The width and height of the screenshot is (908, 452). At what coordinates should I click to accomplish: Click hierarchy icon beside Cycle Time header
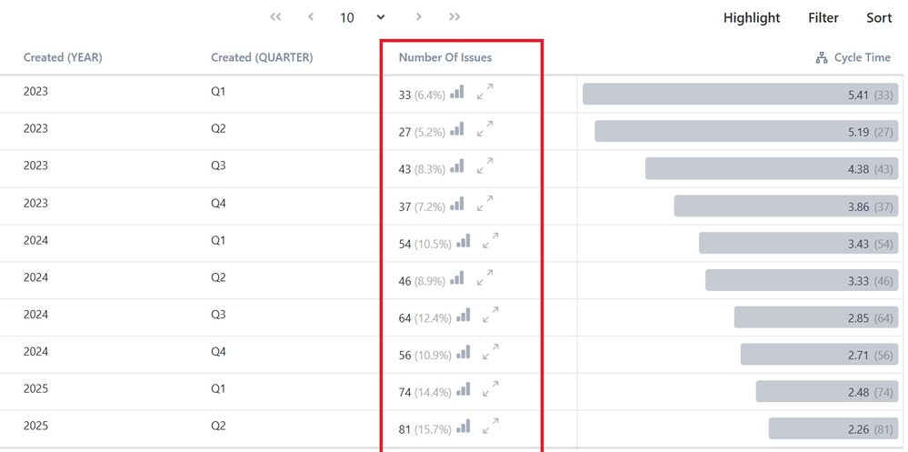click(821, 58)
